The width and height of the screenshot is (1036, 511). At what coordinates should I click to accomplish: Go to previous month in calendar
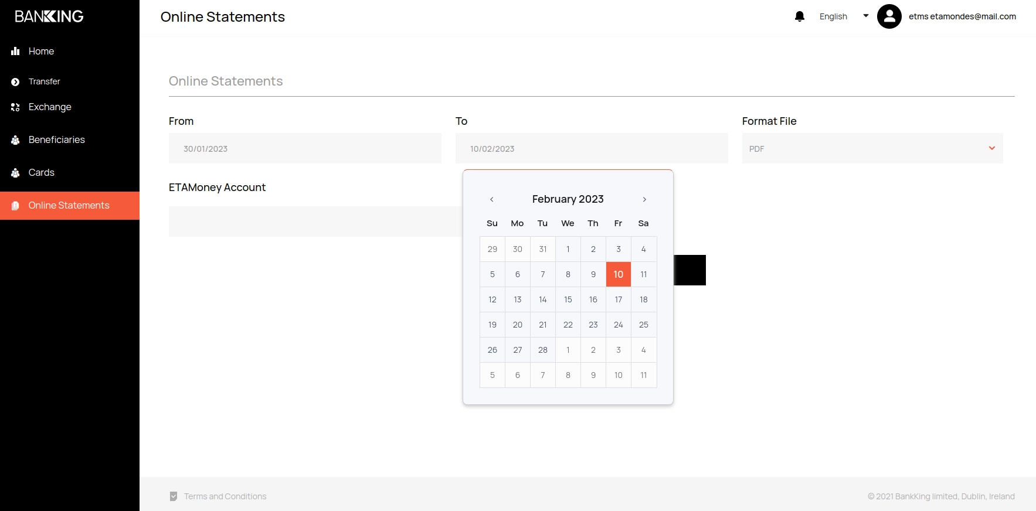pyautogui.click(x=491, y=199)
